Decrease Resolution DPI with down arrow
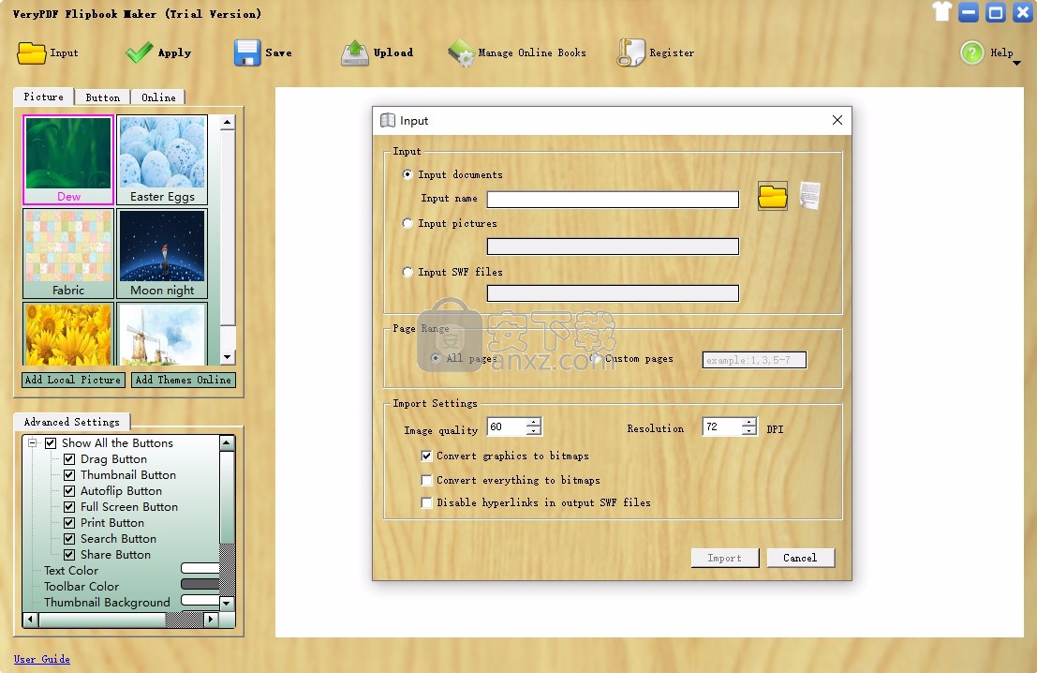The image size is (1037, 673). pos(748,431)
